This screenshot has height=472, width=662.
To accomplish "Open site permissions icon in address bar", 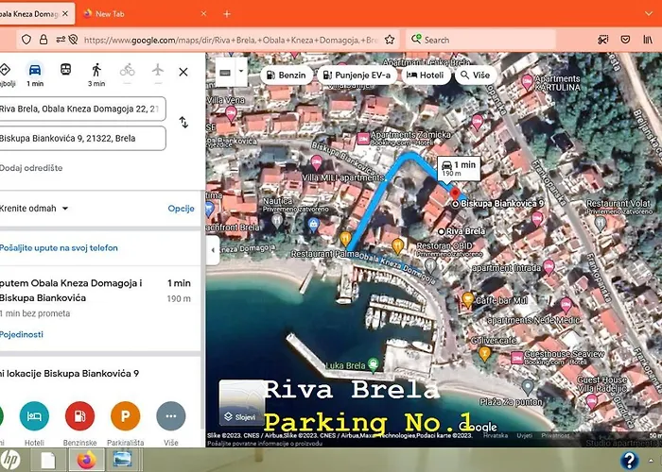I will pos(61,40).
